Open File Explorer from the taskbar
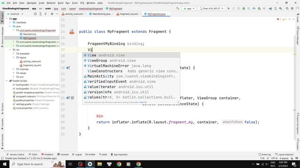 (99, 164)
